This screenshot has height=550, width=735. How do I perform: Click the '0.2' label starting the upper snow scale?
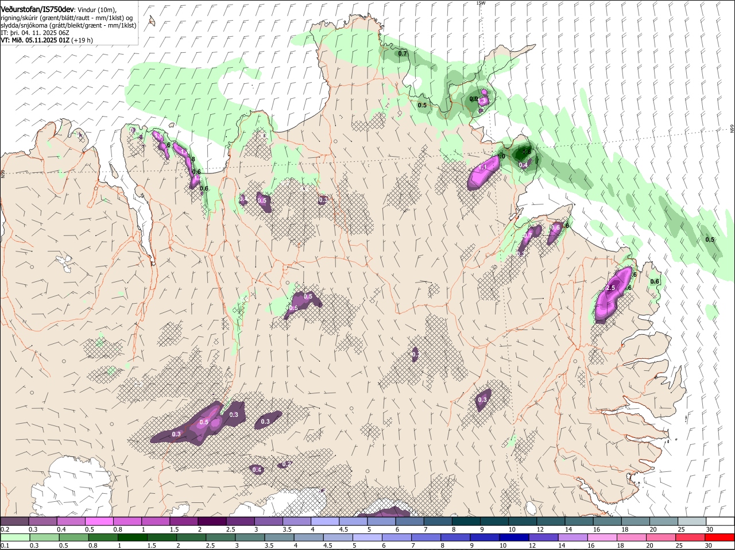click(5, 529)
